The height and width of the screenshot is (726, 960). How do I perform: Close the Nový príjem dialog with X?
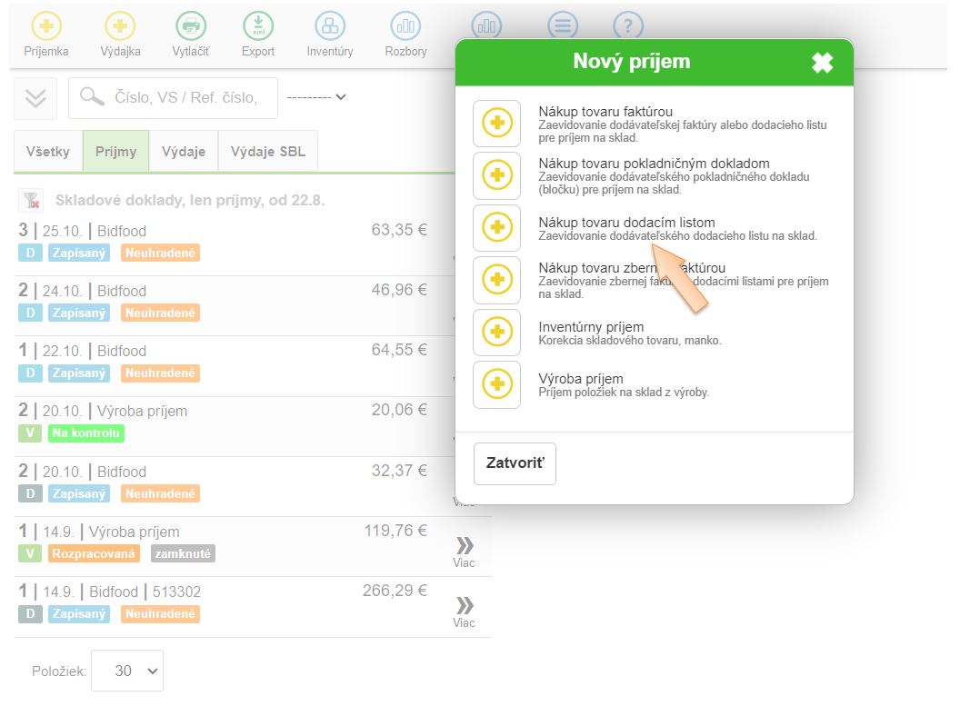[822, 63]
